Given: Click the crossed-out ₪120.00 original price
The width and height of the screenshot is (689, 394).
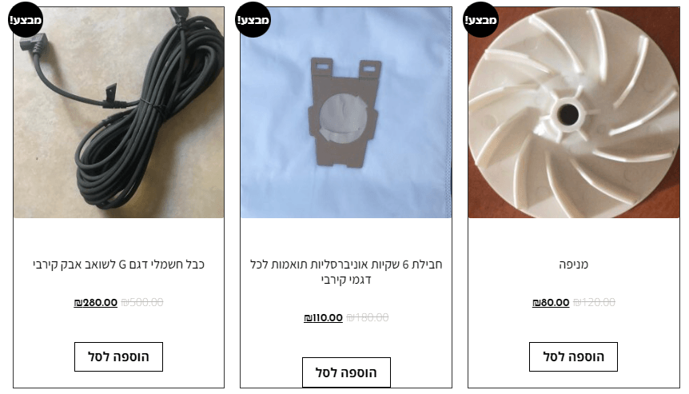Looking at the screenshot, I should pyautogui.click(x=594, y=302).
